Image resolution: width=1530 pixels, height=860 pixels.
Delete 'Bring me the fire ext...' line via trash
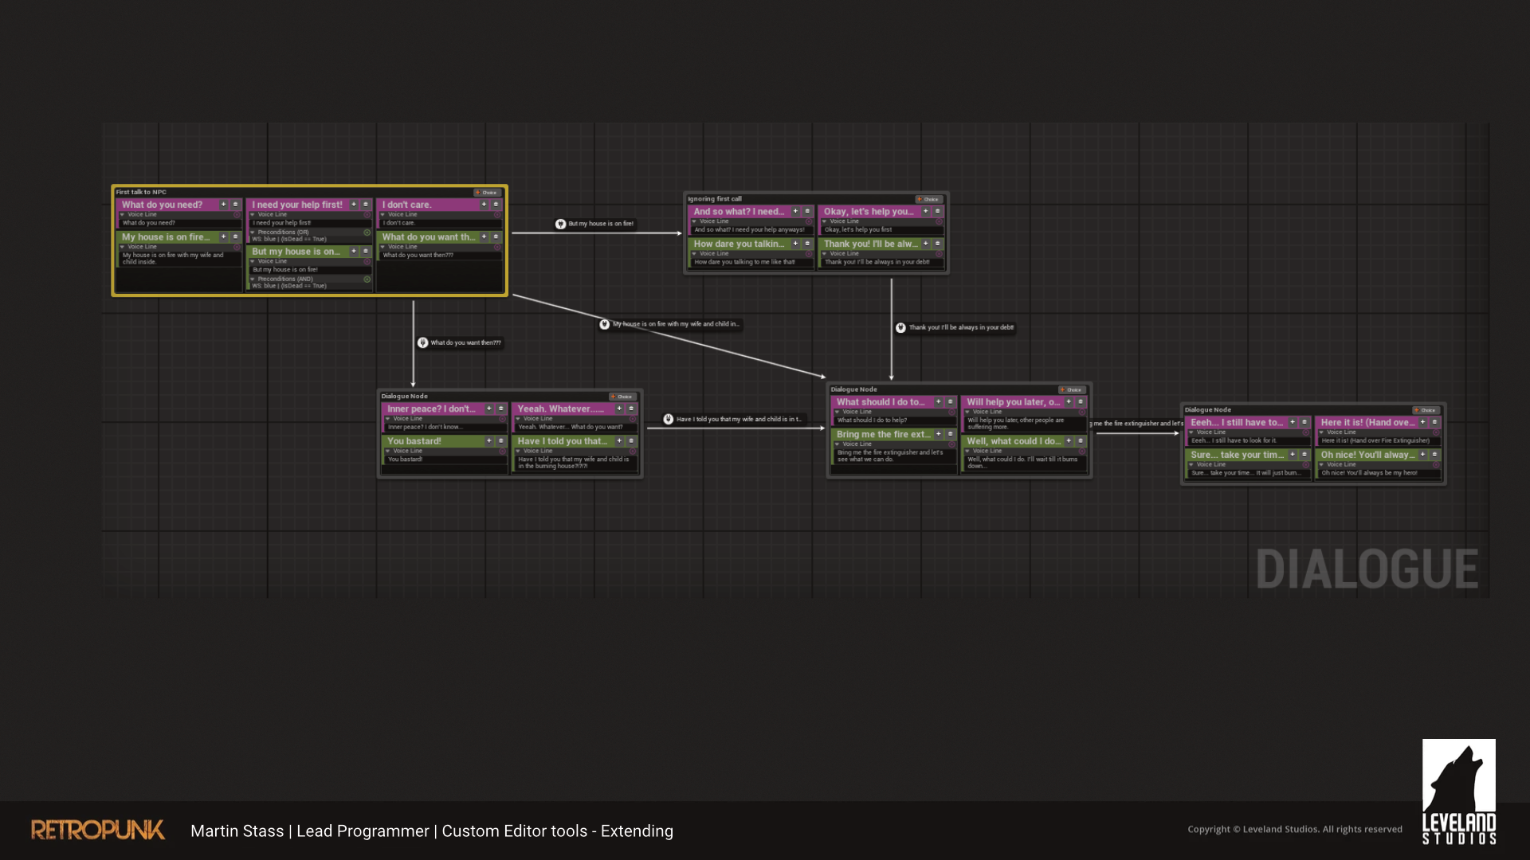tap(951, 435)
